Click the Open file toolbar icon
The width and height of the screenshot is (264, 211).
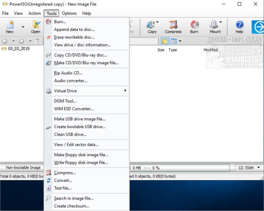[36, 27]
